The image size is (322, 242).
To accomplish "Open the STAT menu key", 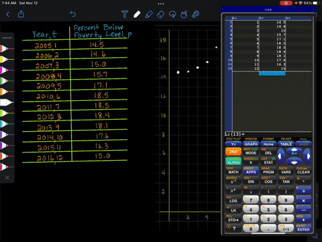I will click(x=268, y=162).
